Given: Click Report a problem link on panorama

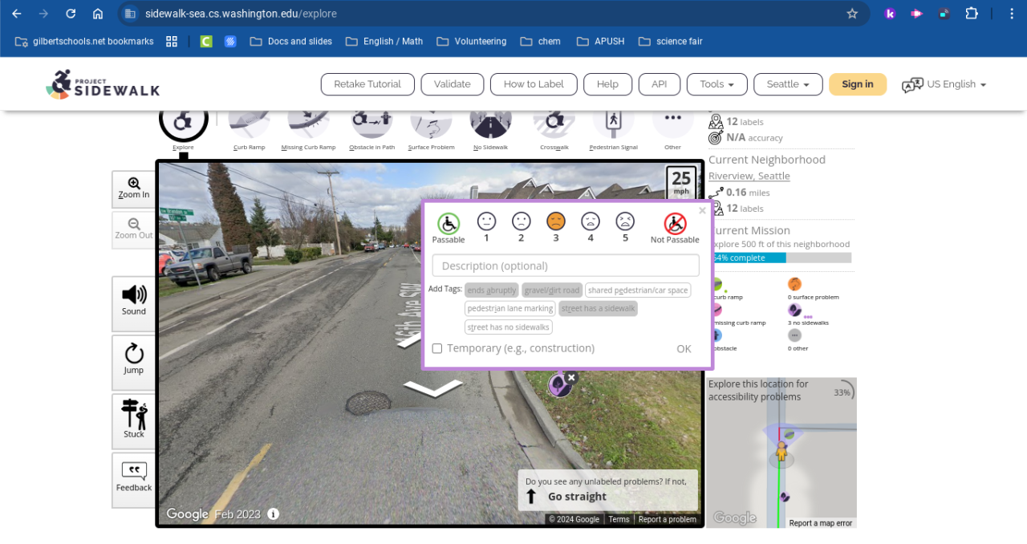Looking at the screenshot, I should tap(668, 519).
